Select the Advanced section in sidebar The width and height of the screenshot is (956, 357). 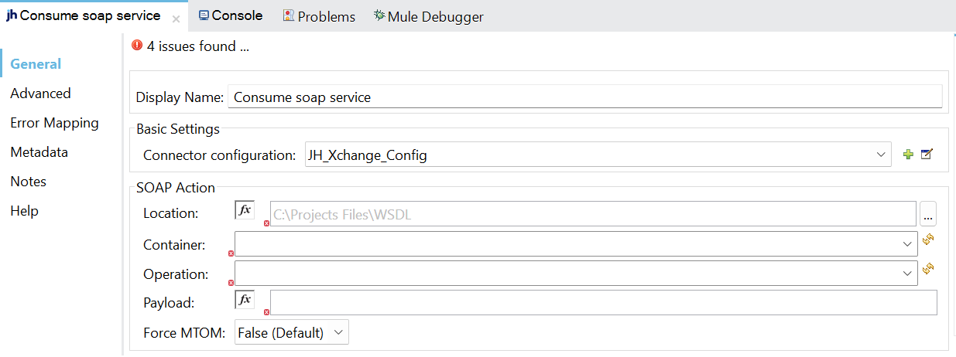click(40, 93)
